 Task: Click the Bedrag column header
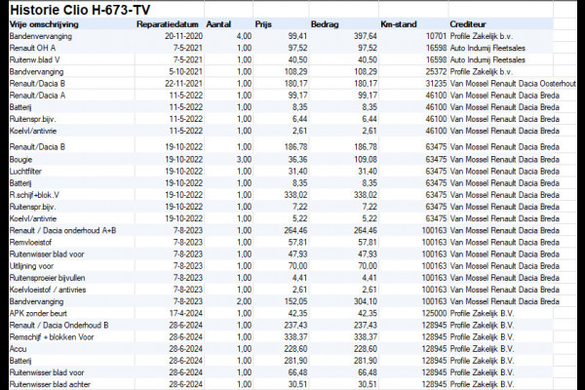(x=325, y=24)
